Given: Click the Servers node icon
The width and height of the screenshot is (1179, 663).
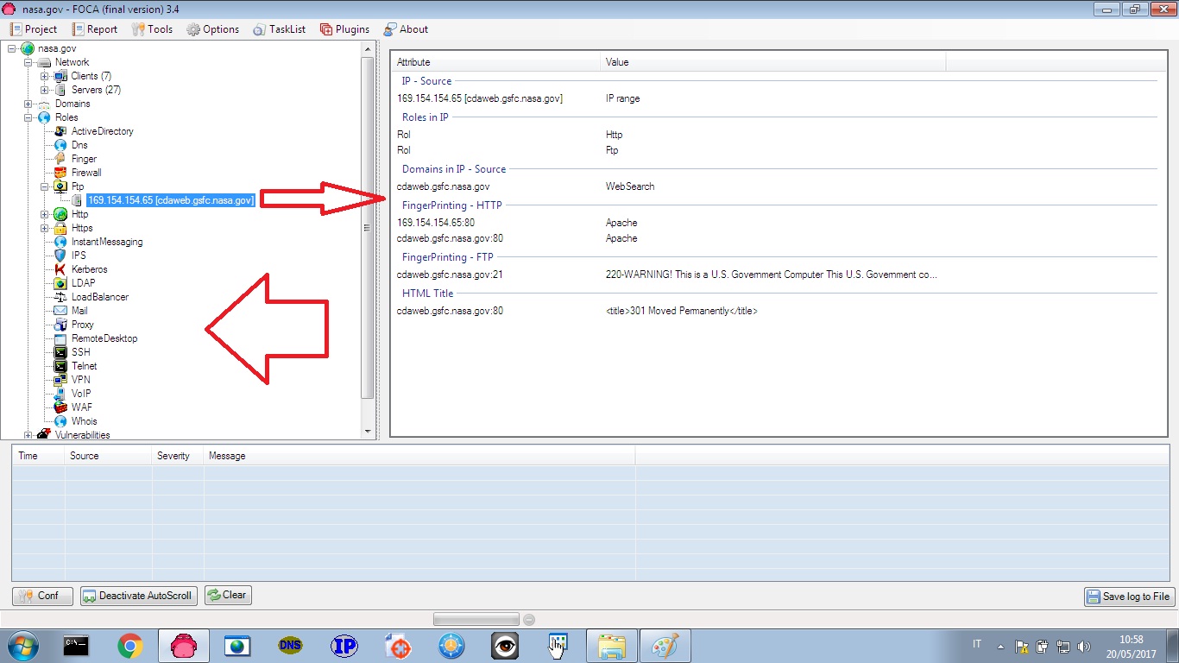Looking at the screenshot, I should (x=60, y=90).
